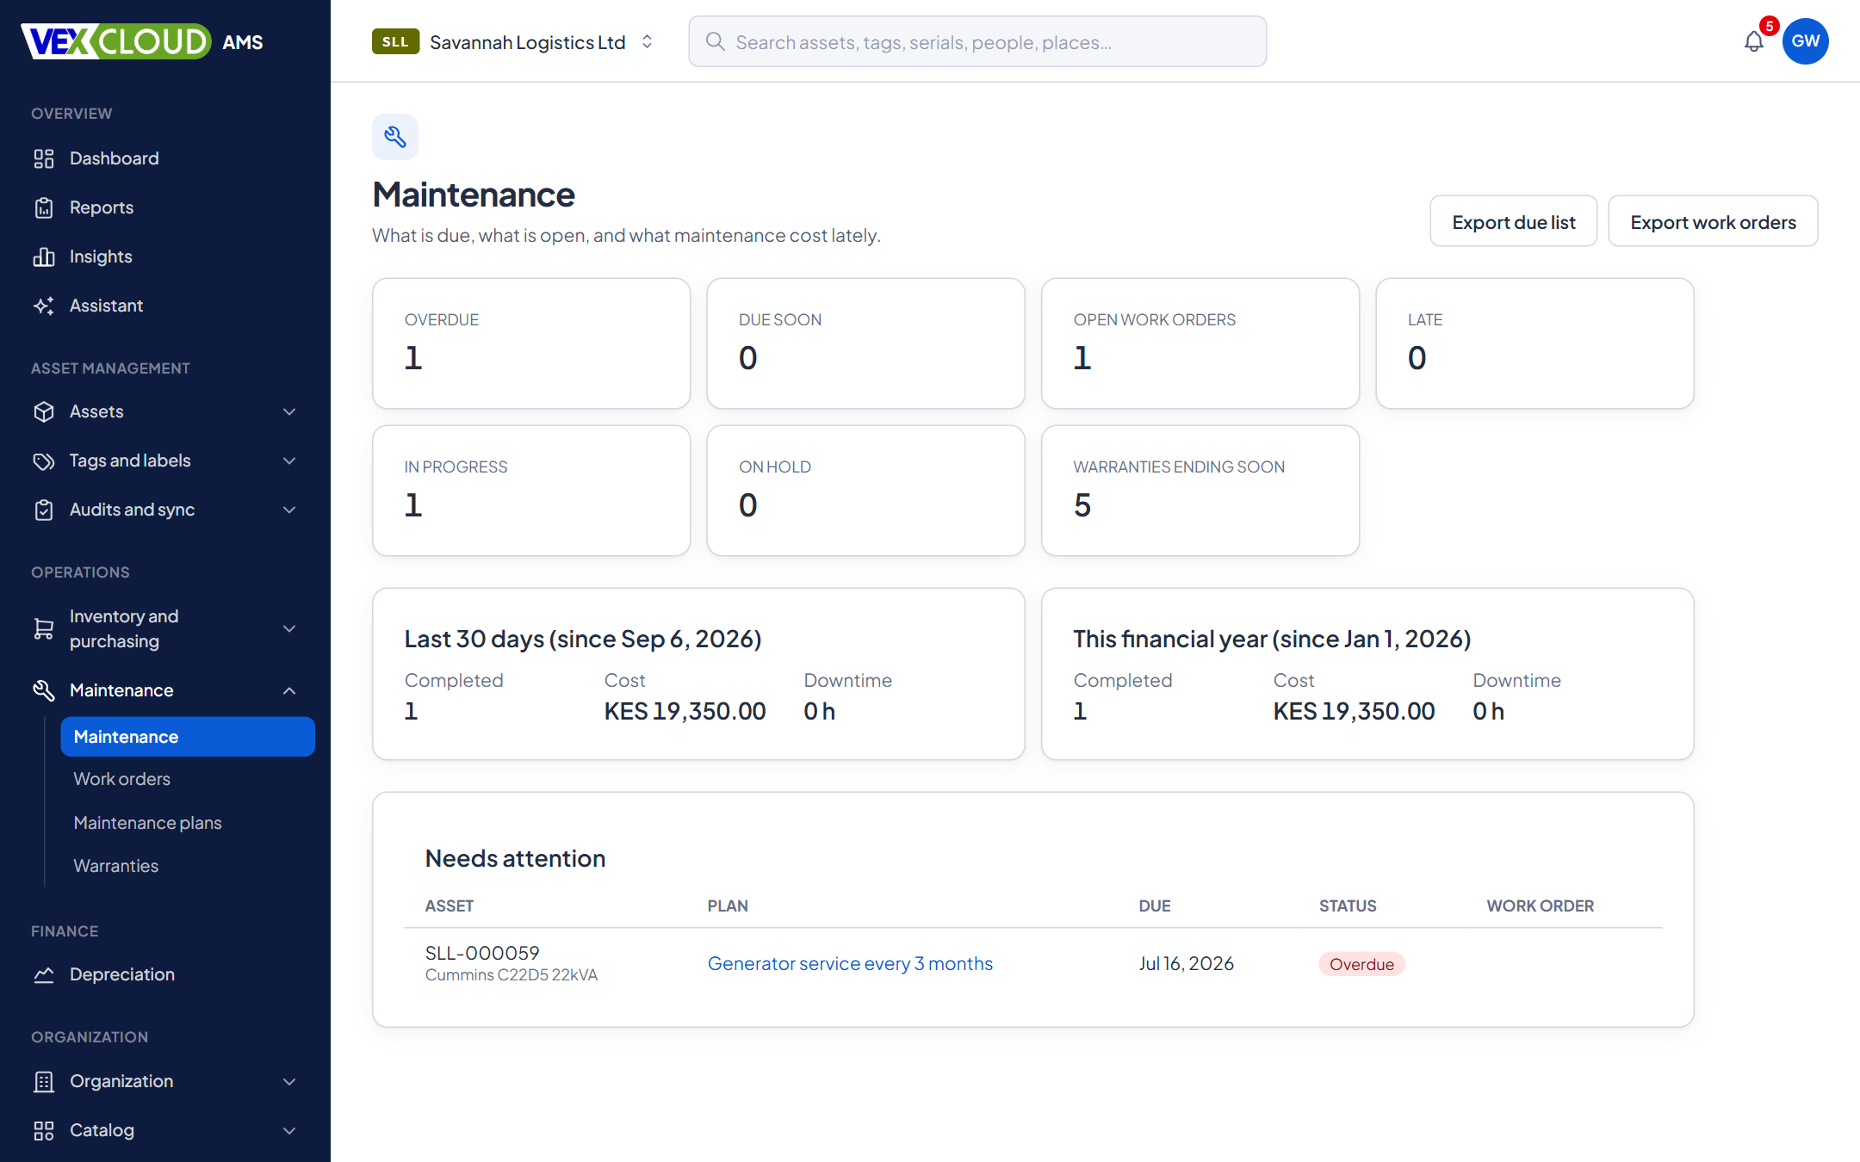Click the Inventory shopping cart icon

click(44, 628)
